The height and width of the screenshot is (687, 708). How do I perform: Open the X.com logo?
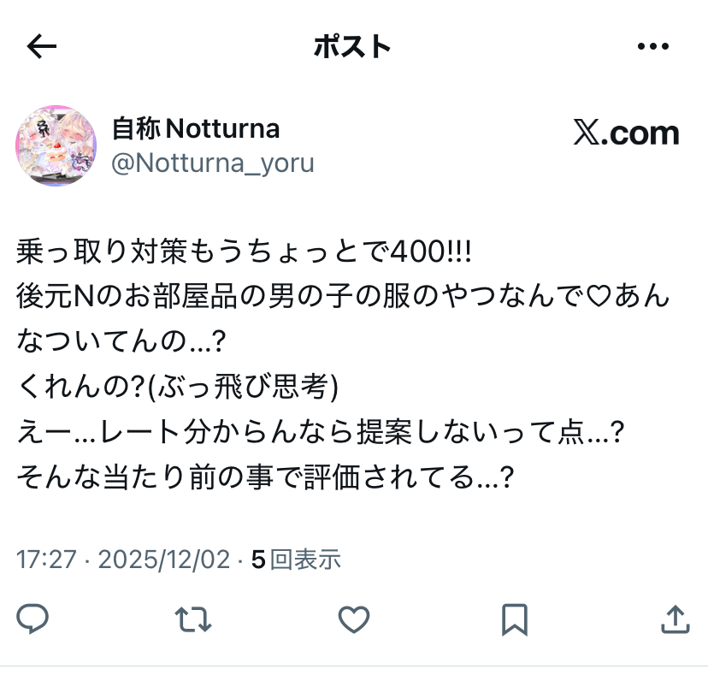pyautogui.click(x=626, y=133)
